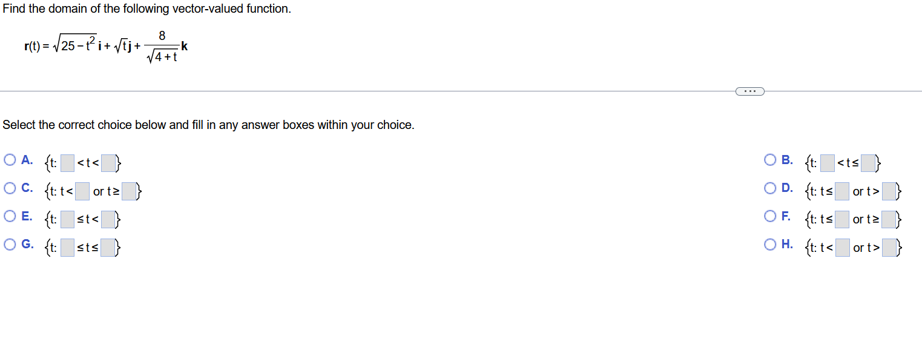Focus the second blank in choice F

click(x=889, y=220)
